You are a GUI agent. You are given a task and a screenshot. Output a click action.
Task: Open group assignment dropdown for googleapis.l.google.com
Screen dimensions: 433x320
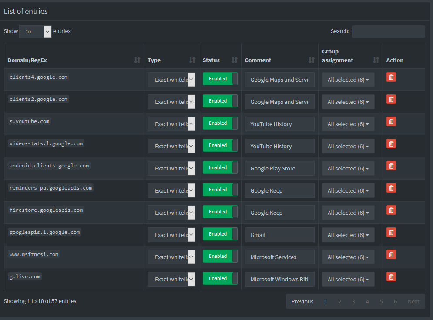[348, 235]
